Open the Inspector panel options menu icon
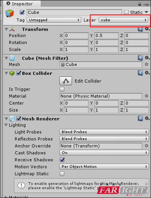This screenshot has height=198, width=151. [146, 5]
